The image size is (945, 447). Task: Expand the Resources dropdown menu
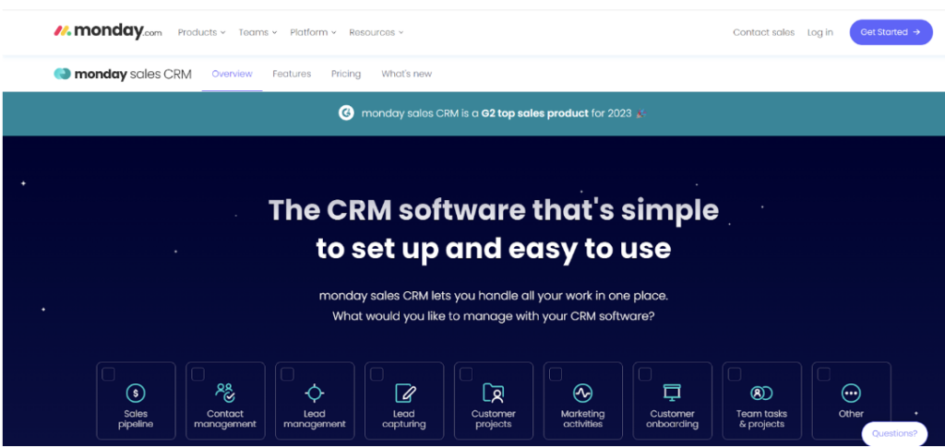pyautogui.click(x=377, y=32)
